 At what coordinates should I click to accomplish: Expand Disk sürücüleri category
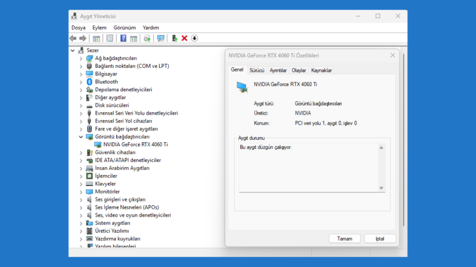81,106
